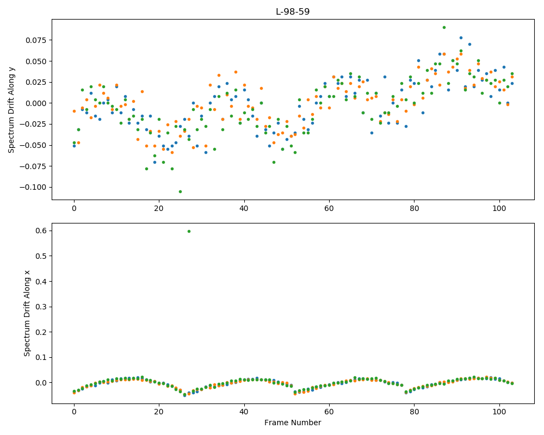Image resolution: width=544 pixels, height=435 pixels.
Task: Select the lowest green point in the top plot
Action: point(180,191)
